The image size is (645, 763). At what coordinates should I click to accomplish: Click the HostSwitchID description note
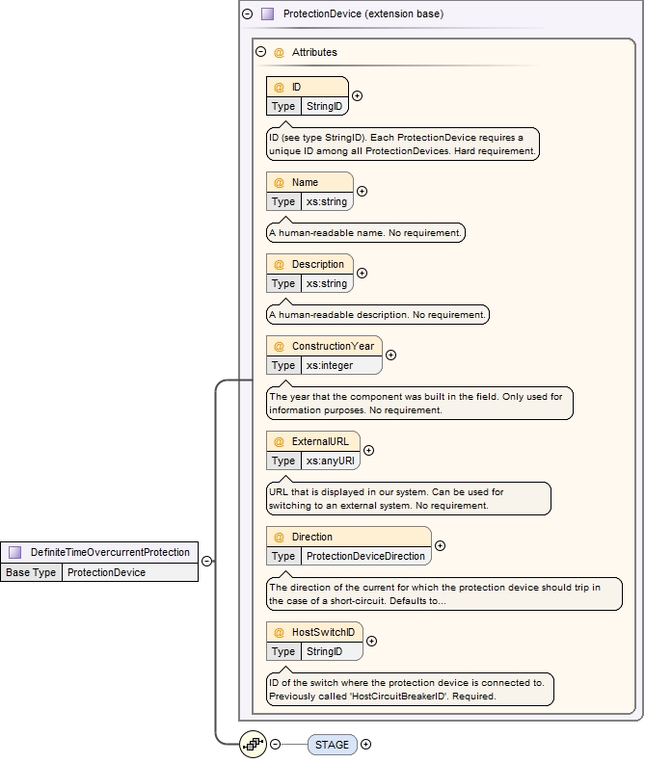(x=410, y=689)
